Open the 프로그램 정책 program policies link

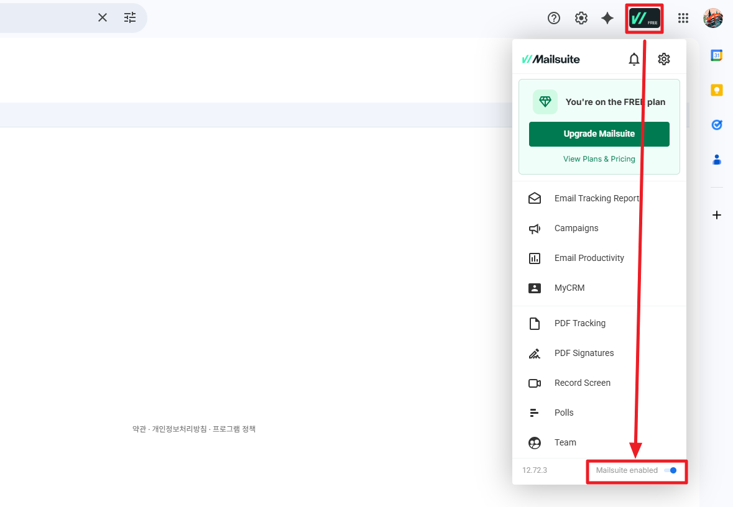(x=234, y=429)
